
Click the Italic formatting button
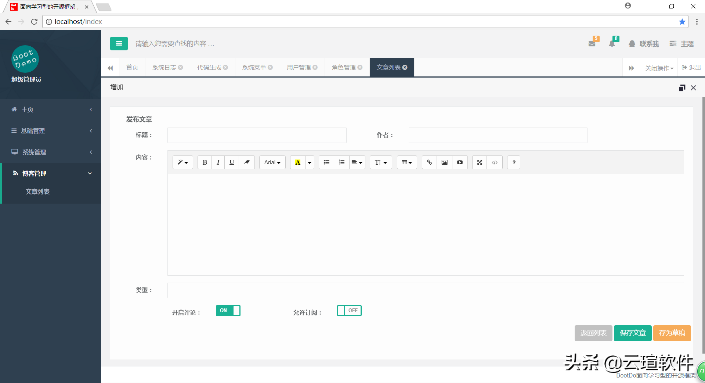click(x=218, y=162)
